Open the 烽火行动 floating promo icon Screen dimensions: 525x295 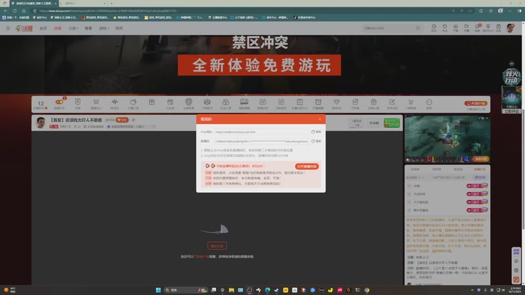(511, 77)
